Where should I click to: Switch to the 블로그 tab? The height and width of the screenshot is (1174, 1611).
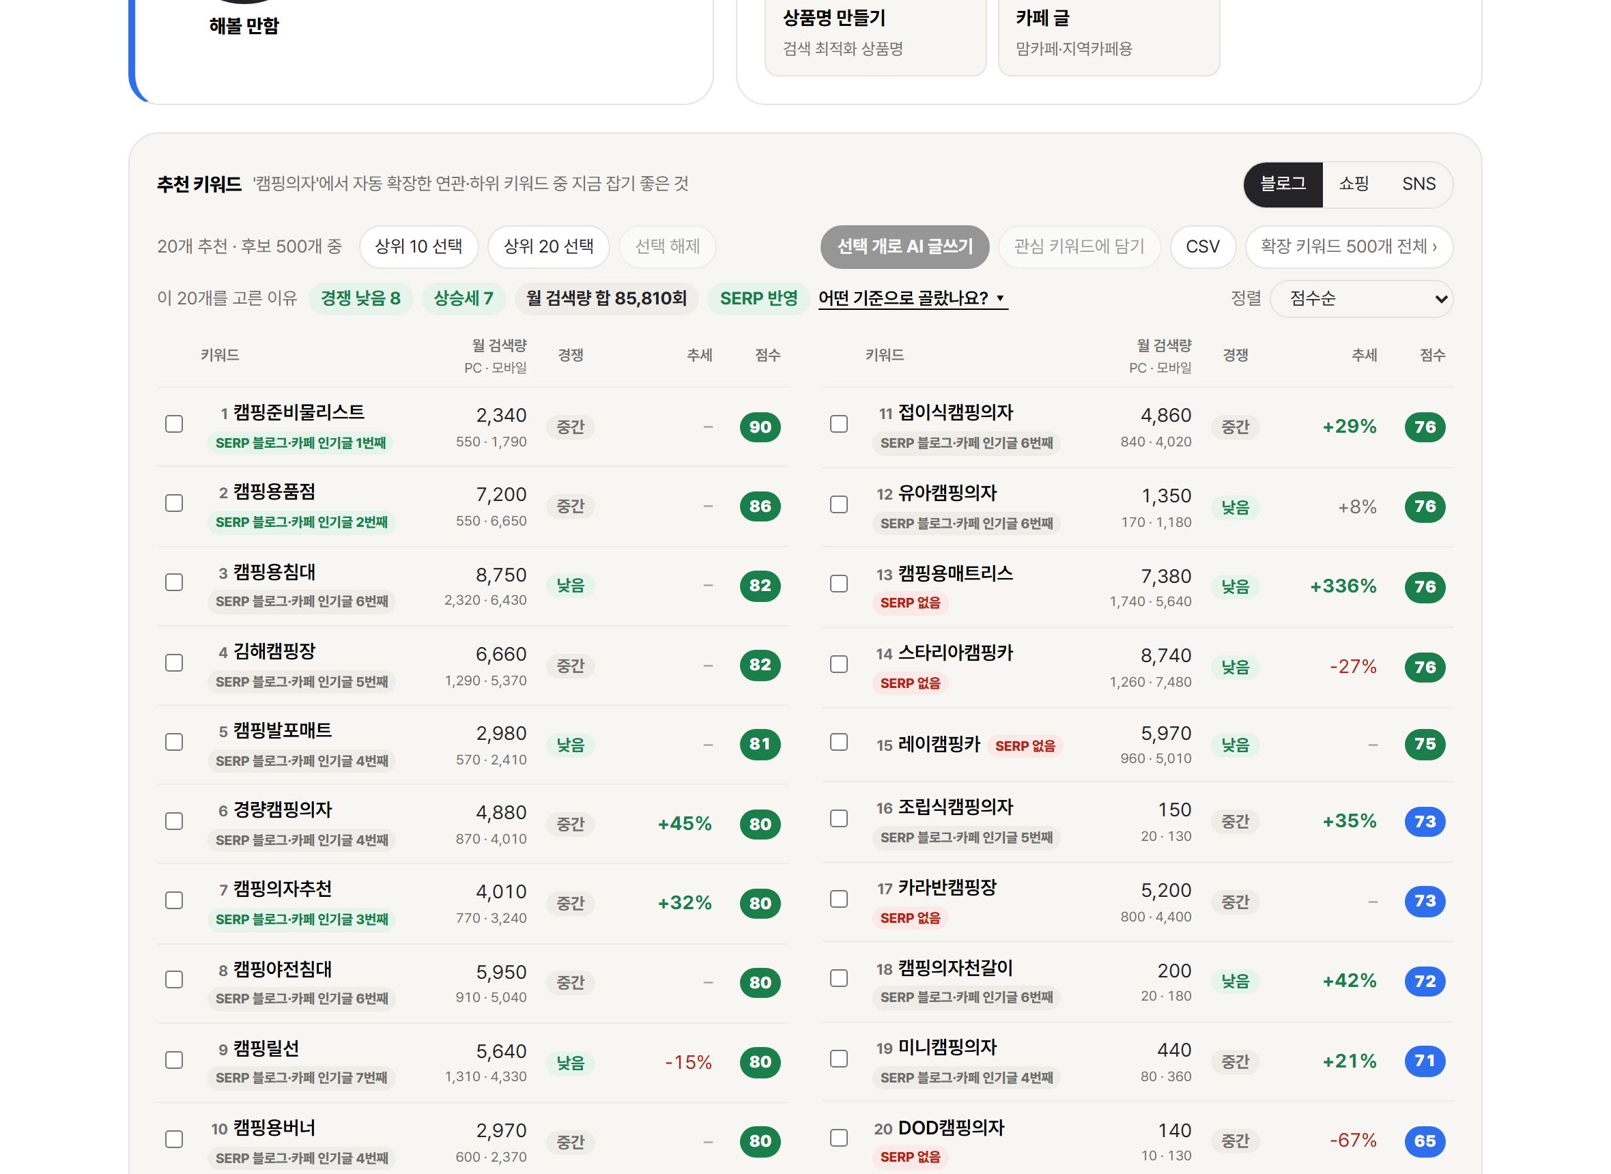(1283, 184)
